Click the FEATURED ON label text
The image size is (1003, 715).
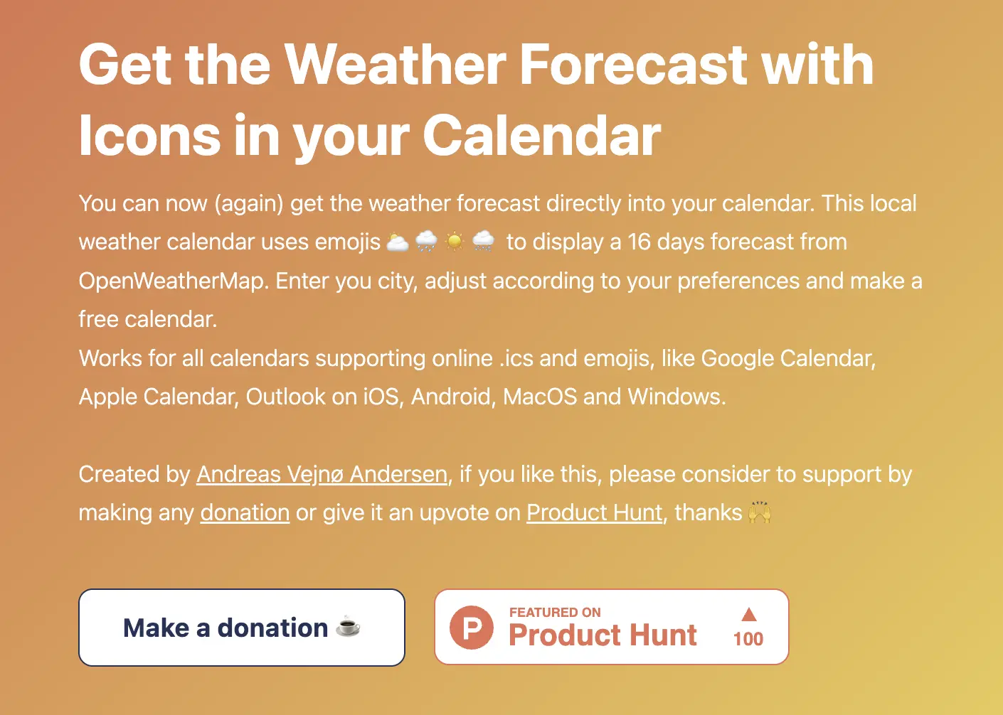555,613
